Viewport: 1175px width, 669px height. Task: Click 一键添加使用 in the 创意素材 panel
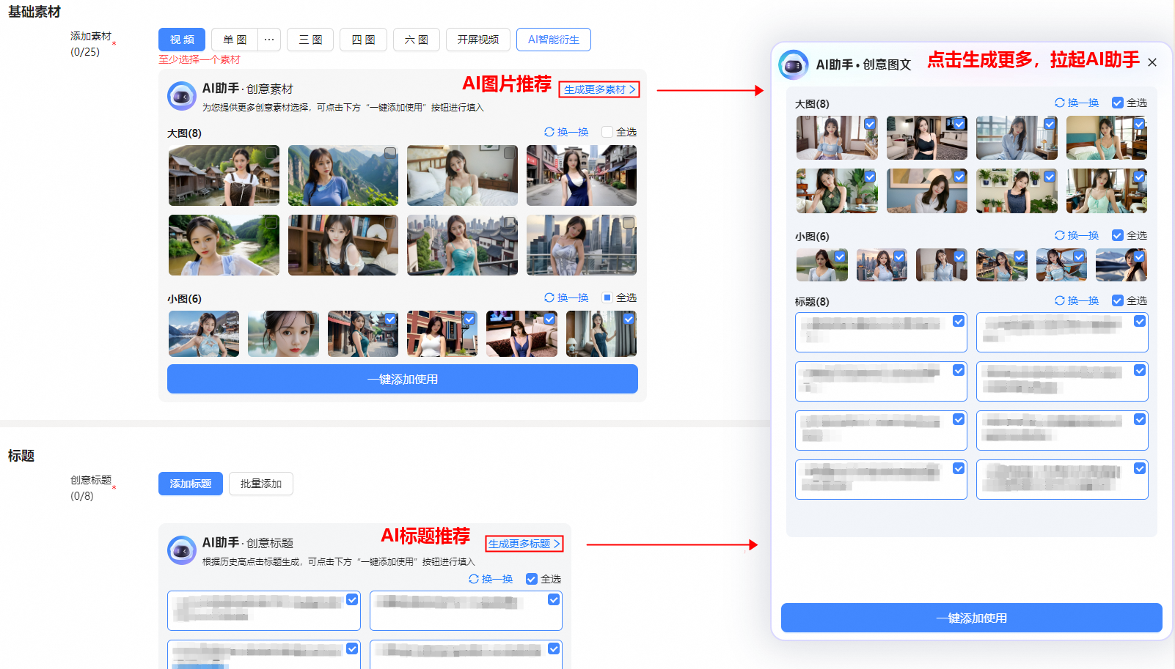403,379
